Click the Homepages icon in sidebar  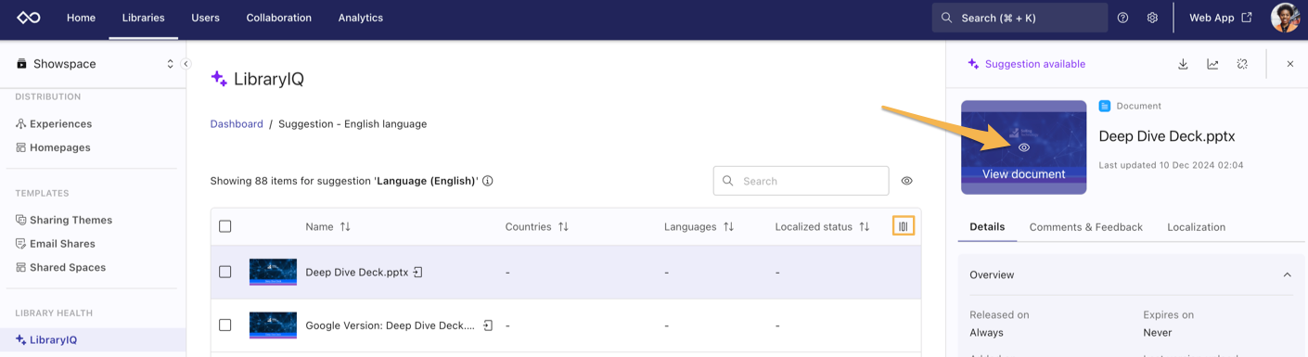coord(20,147)
